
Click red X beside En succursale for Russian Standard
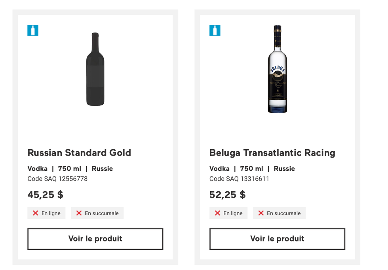click(x=79, y=213)
